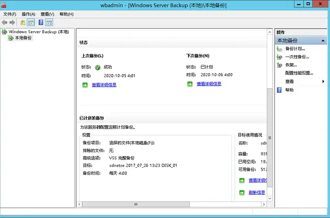Open next backup 查看详细信息 link
Viewport: 330px width, 218px height.
209,84
